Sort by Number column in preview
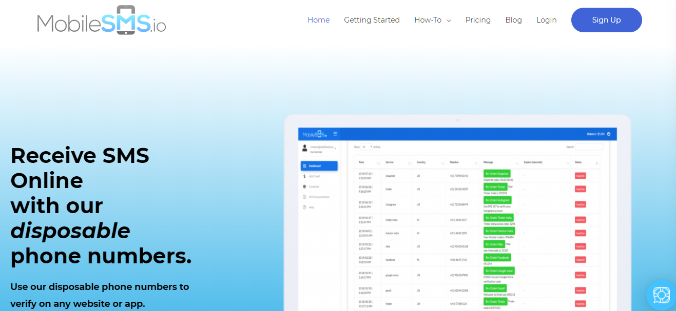Image resolution: width=676 pixels, height=311 pixels. tap(463, 162)
